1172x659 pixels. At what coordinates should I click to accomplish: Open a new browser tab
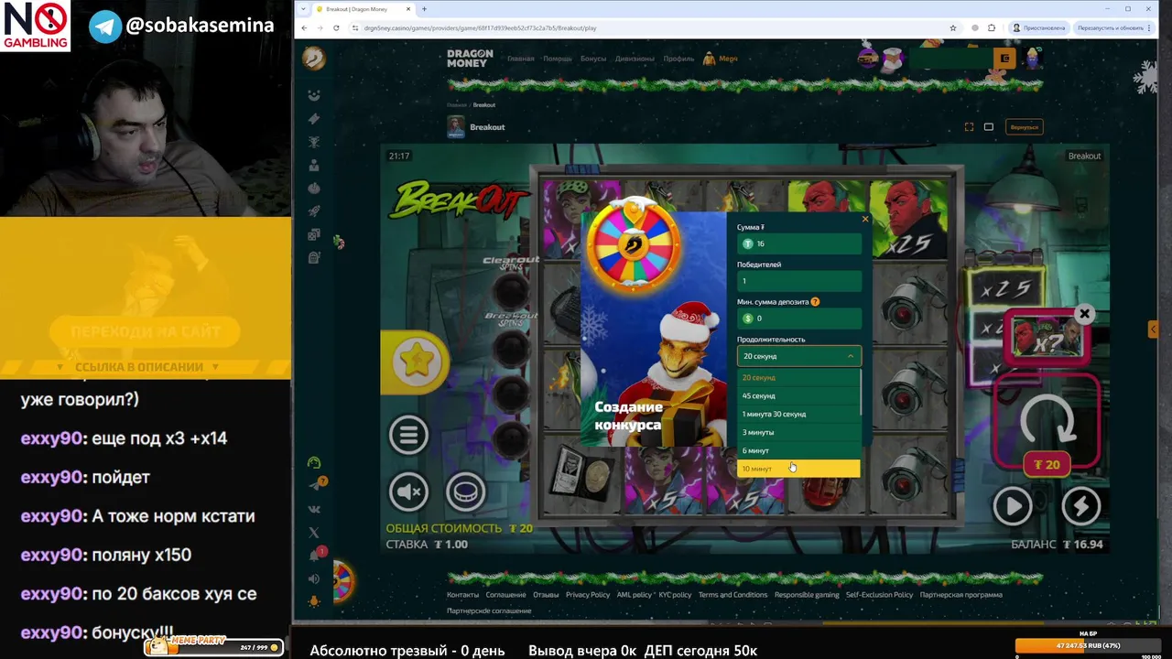pos(424,9)
